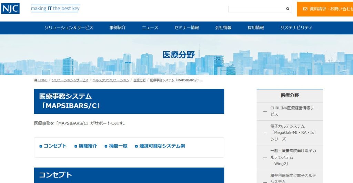The width and height of the screenshot is (353, 183).
Task: Click text 医療事務を「MAPSIBARS/C」がサポートします
Action: [x=80, y=123]
